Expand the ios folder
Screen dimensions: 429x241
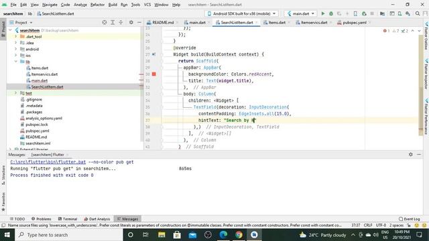point(16,55)
